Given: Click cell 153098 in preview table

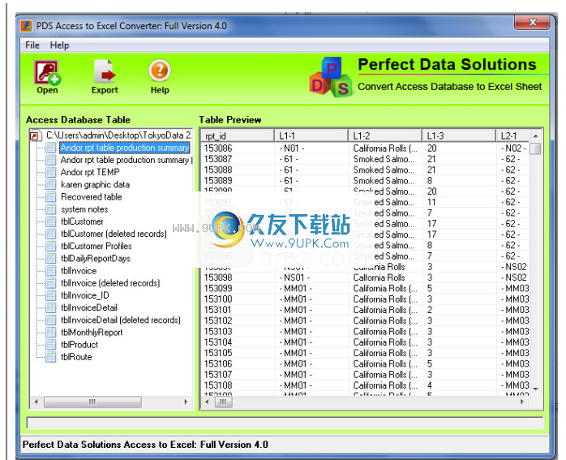Looking at the screenshot, I should (218, 277).
